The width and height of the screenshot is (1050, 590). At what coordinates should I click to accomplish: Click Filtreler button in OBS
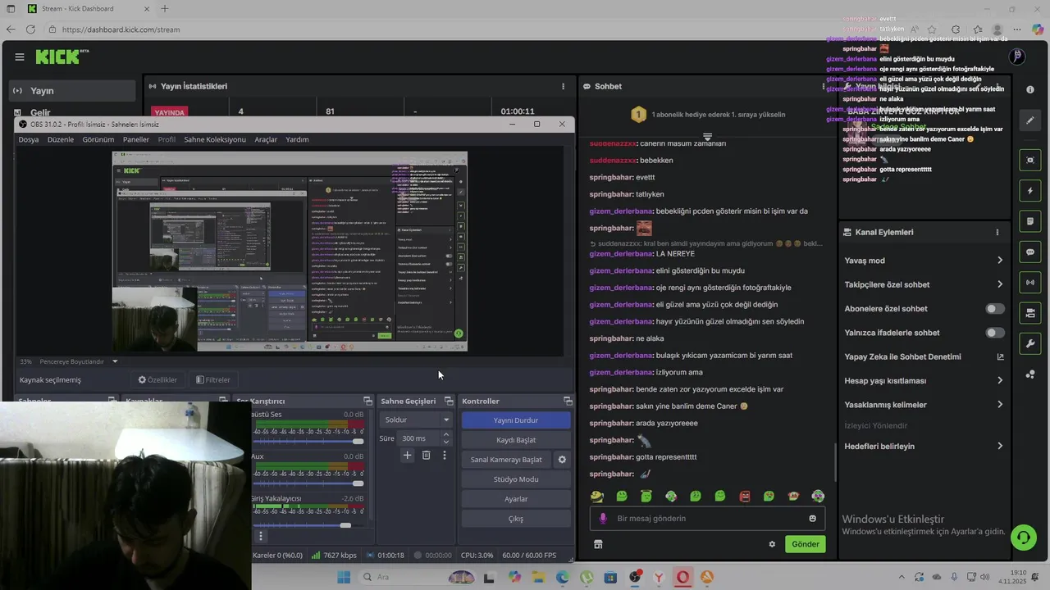(x=213, y=379)
